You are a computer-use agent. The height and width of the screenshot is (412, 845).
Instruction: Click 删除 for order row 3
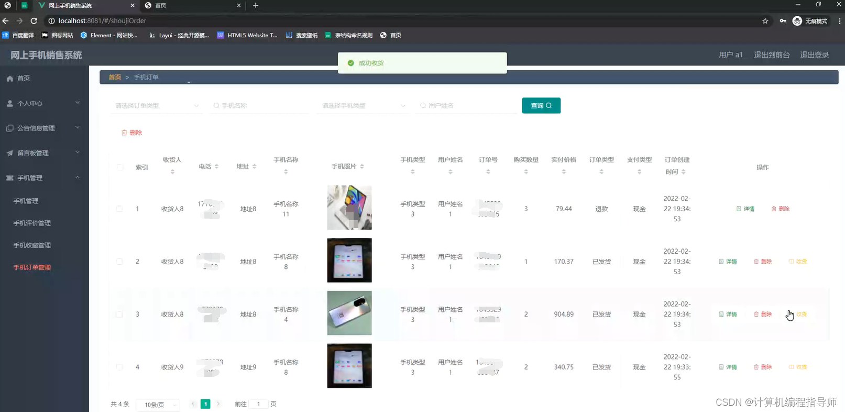click(x=763, y=315)
